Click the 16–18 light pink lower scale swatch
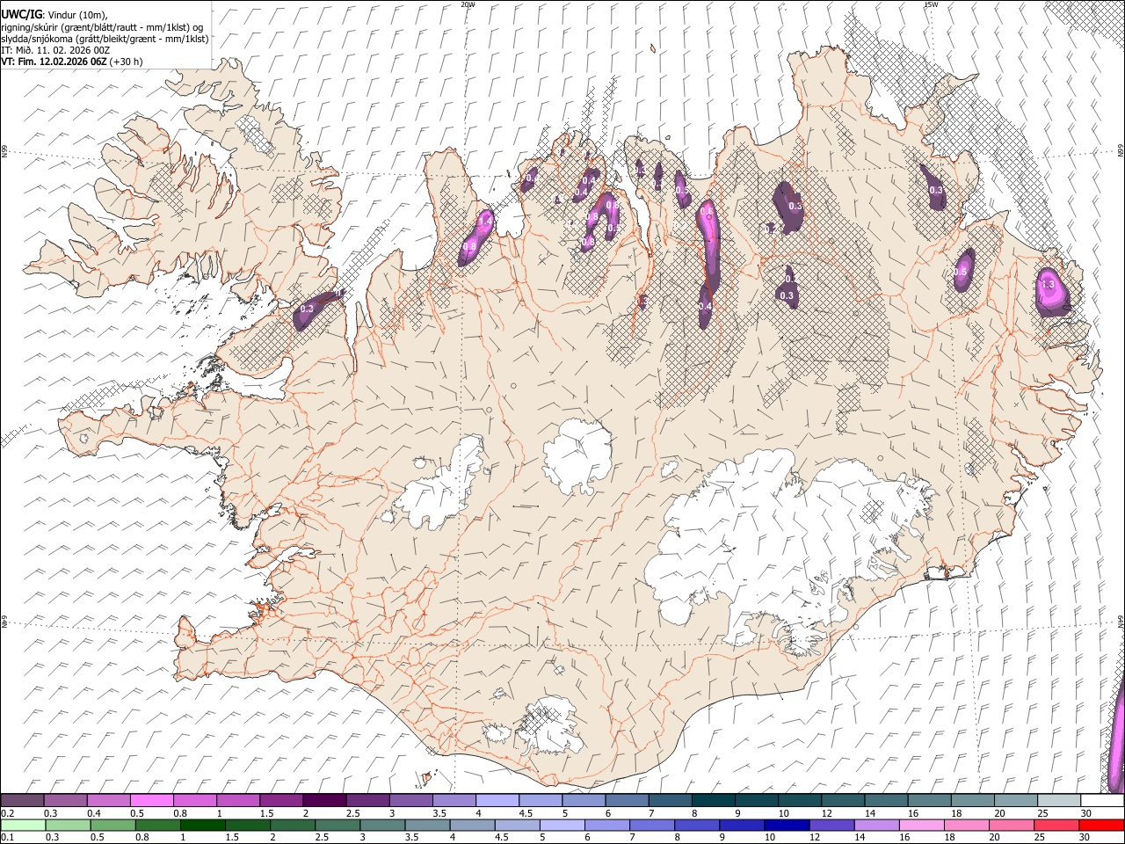Viewport: 1125px width, 844px height. point(921,825)
